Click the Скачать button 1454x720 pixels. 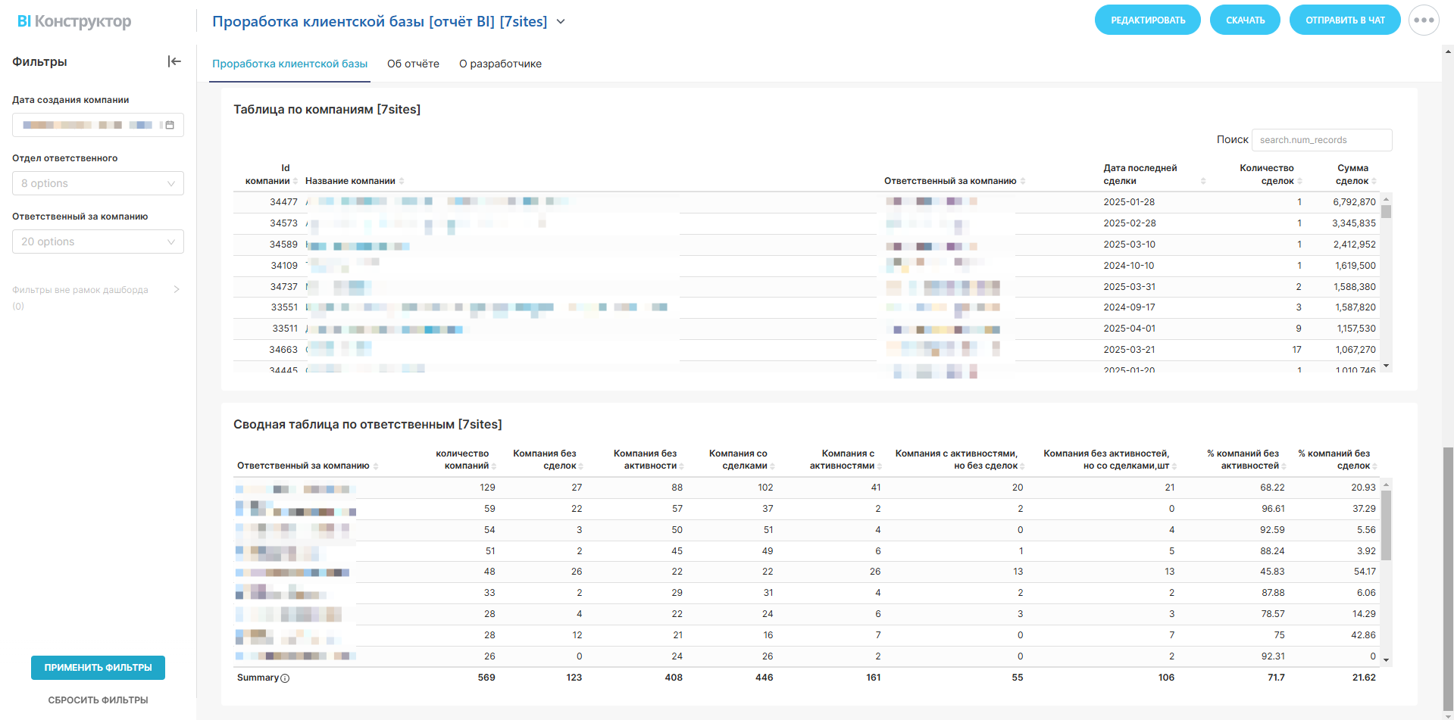click(x=1245, y=20)
